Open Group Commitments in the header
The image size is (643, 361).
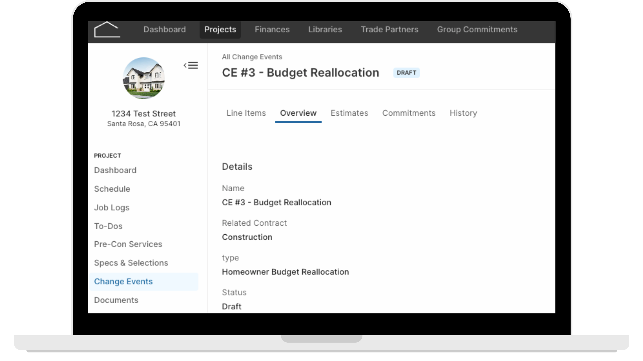tap(477, 29)
